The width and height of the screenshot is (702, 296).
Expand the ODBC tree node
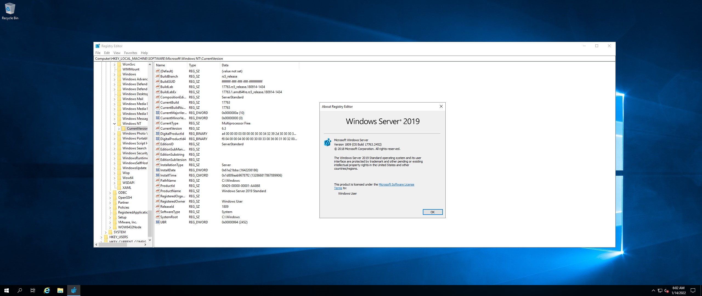[x=110, y=193]
